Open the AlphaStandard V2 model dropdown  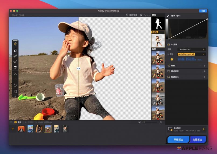(192, 54)
